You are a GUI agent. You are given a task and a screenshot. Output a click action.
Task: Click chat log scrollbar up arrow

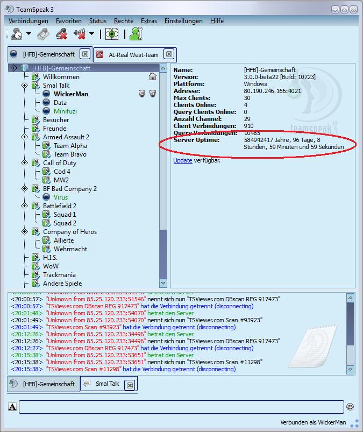click(350, 298)
